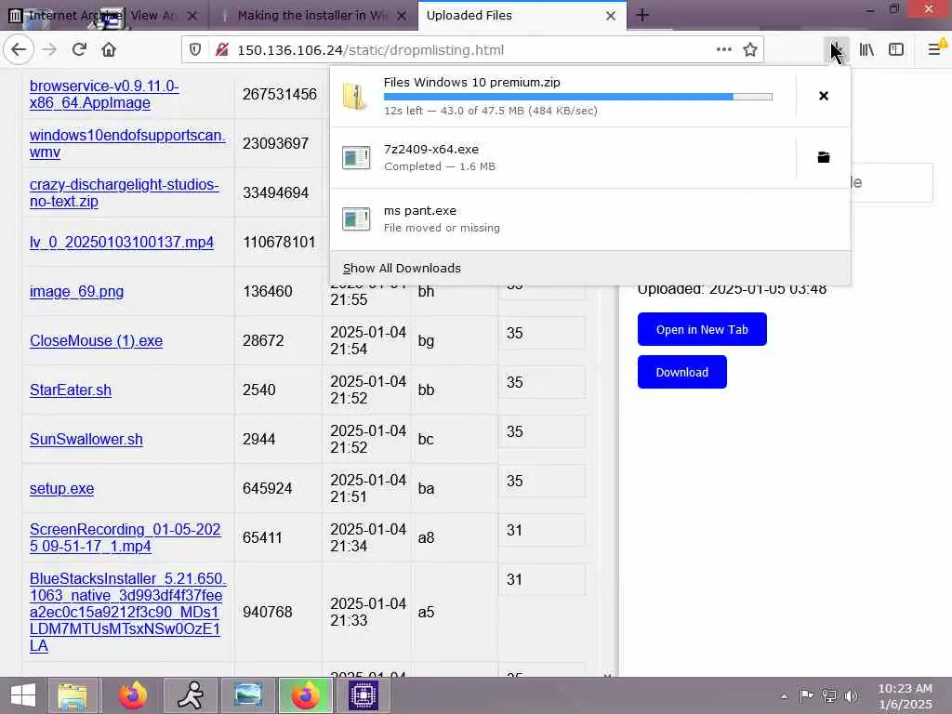The height and width of the screenshot is (714, 952).
Task: Cancel the Files Windows 10 premium.zip download
Action: tap(824, 96)
